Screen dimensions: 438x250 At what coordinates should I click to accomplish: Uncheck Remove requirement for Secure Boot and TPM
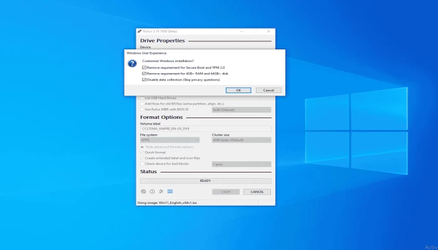144,67
